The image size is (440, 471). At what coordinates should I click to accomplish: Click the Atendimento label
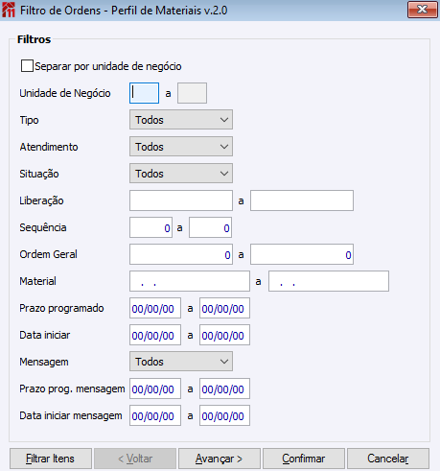[x=49, y=147]
